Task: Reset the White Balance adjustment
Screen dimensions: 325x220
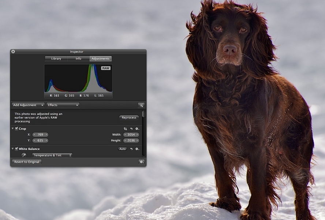Action: point(131,149)
